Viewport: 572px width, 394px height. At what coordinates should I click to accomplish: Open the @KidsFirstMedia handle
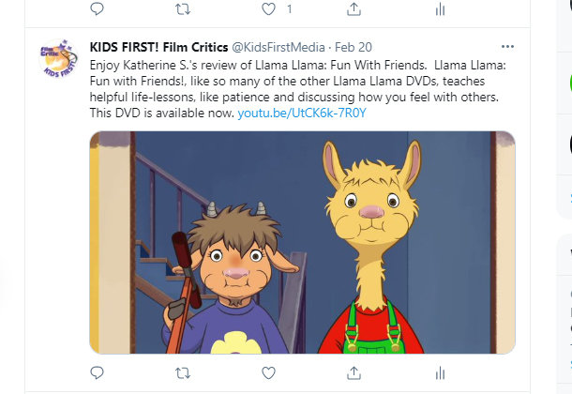[278, 47]
